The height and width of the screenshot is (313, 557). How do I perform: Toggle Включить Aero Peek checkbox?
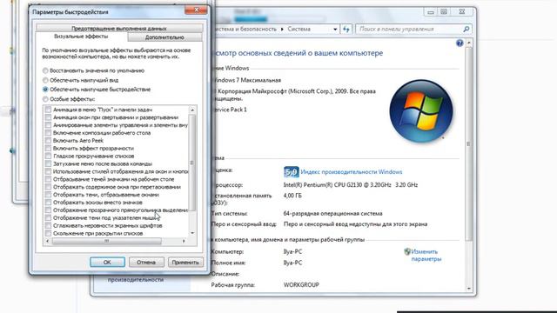[48, 141]
